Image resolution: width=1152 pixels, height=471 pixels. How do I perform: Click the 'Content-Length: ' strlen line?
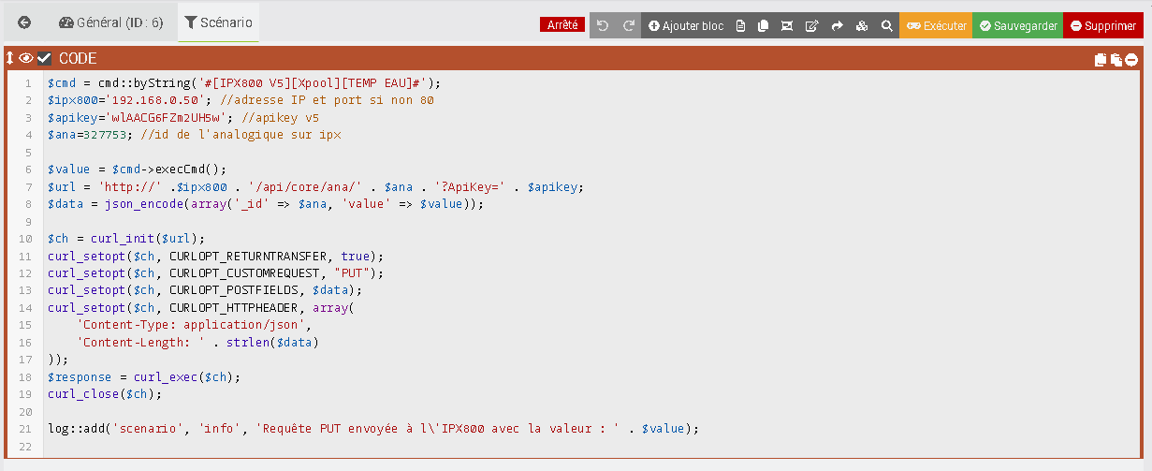point(197,343)
